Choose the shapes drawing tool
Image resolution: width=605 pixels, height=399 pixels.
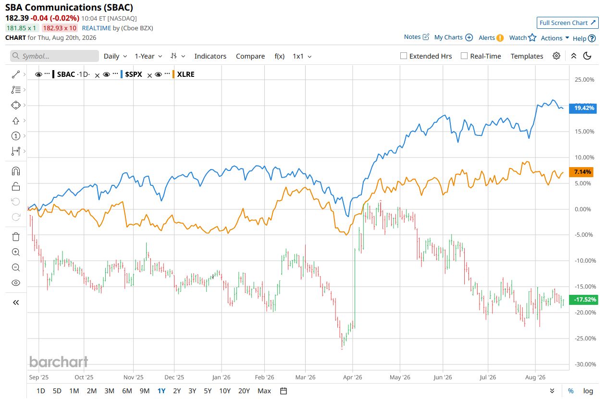click(x=15, y=105)
